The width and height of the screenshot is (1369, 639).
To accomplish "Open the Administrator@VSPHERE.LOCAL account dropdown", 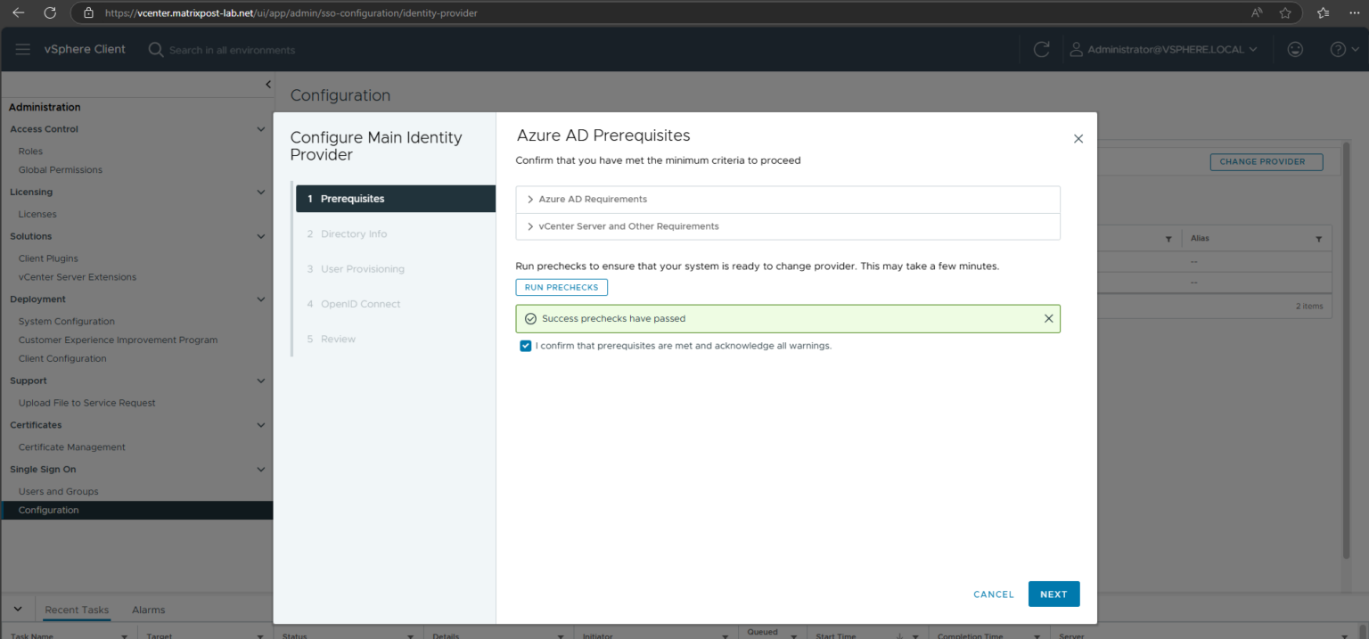I will tap(1163, 49).
